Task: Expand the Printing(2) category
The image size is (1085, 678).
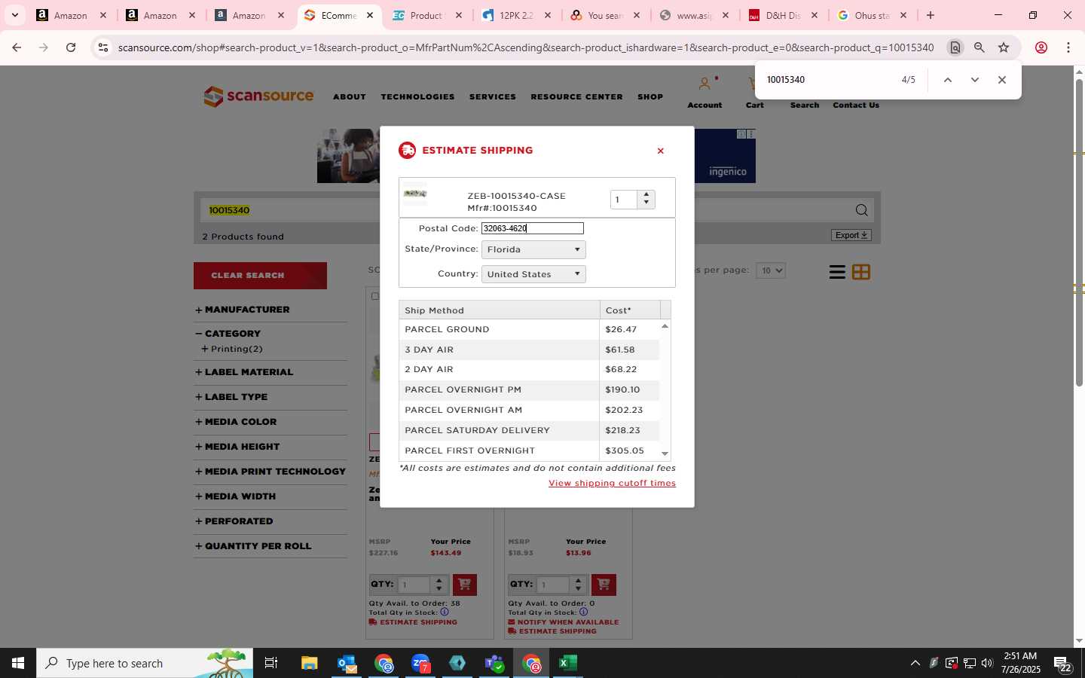Action: [232, 349]
